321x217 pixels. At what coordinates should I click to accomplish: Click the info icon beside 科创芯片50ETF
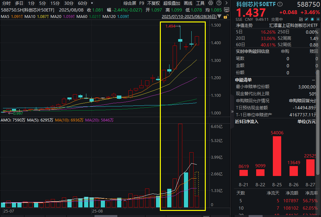[280, 4]
